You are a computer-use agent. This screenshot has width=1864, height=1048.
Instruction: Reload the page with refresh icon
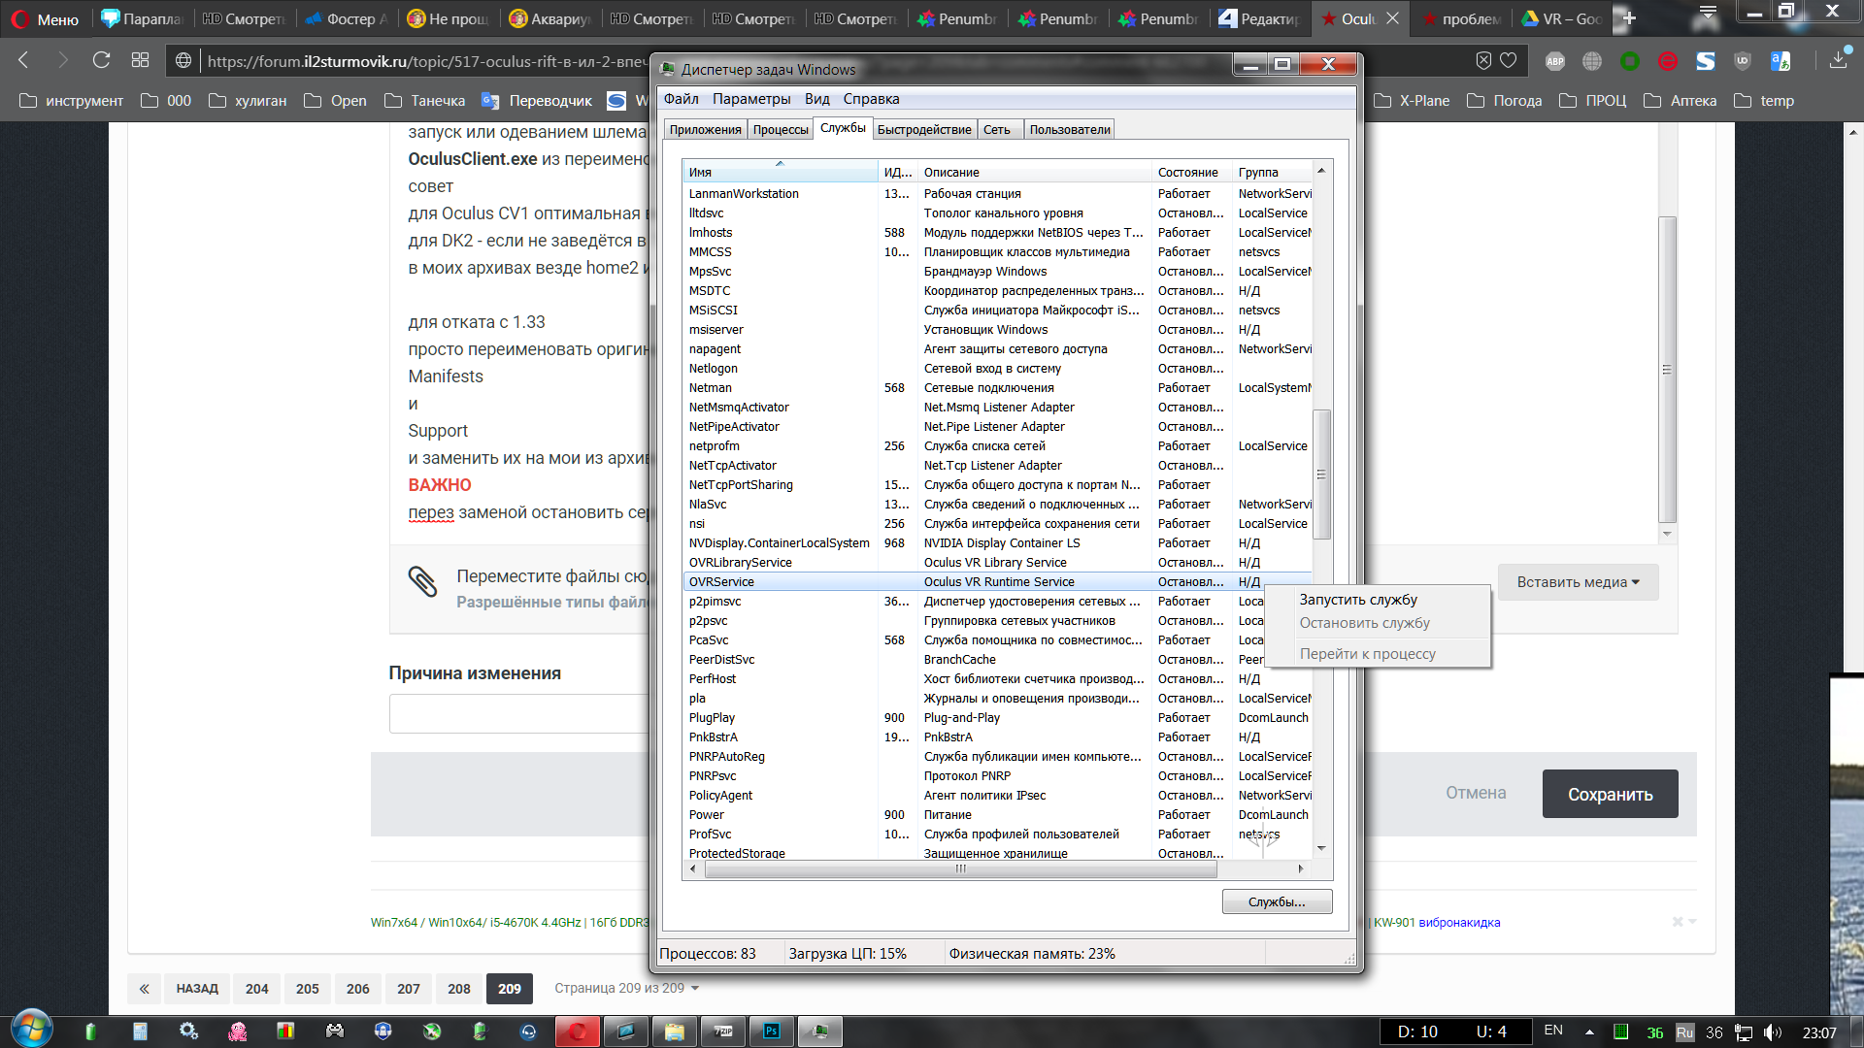[x=101, y=60]
